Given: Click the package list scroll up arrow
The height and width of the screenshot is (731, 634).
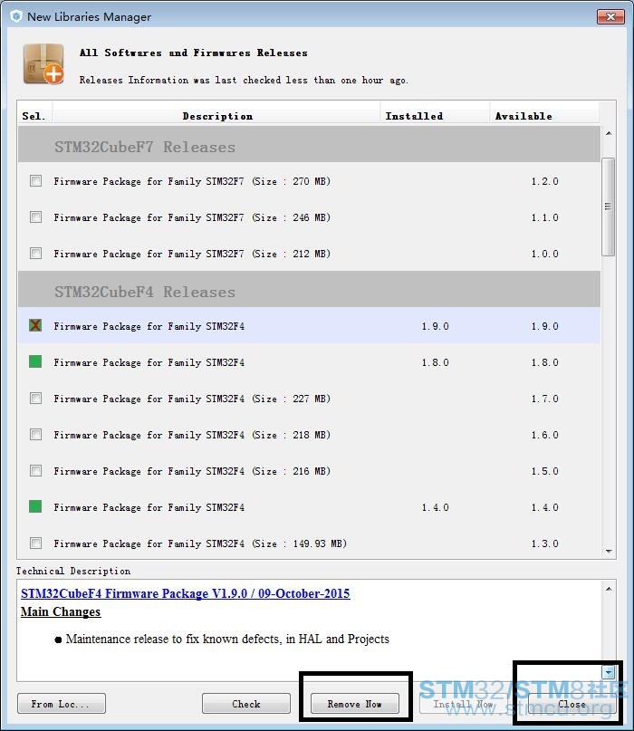Looking at the screenshot, I should click(609, 133).
